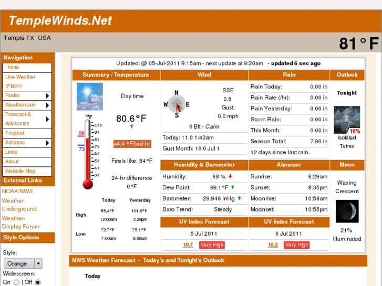The width and height of the screenshot is (382, 286).
Task: Click yesterday's low 75.1°F value
Action: click(139, 230)
